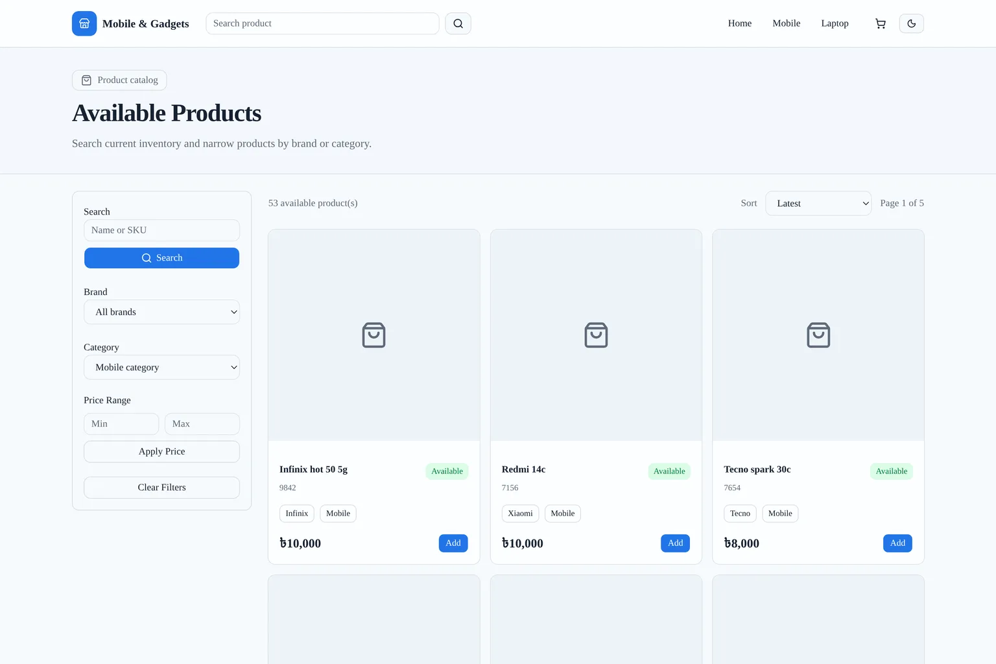Click the Available badge on Redmi 14c card
Screen dimensions: 996x664
[x=669, y=471]
